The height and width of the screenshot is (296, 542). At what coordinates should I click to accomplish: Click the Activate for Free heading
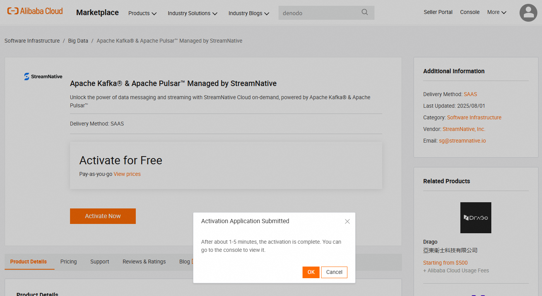click(121, 160)
